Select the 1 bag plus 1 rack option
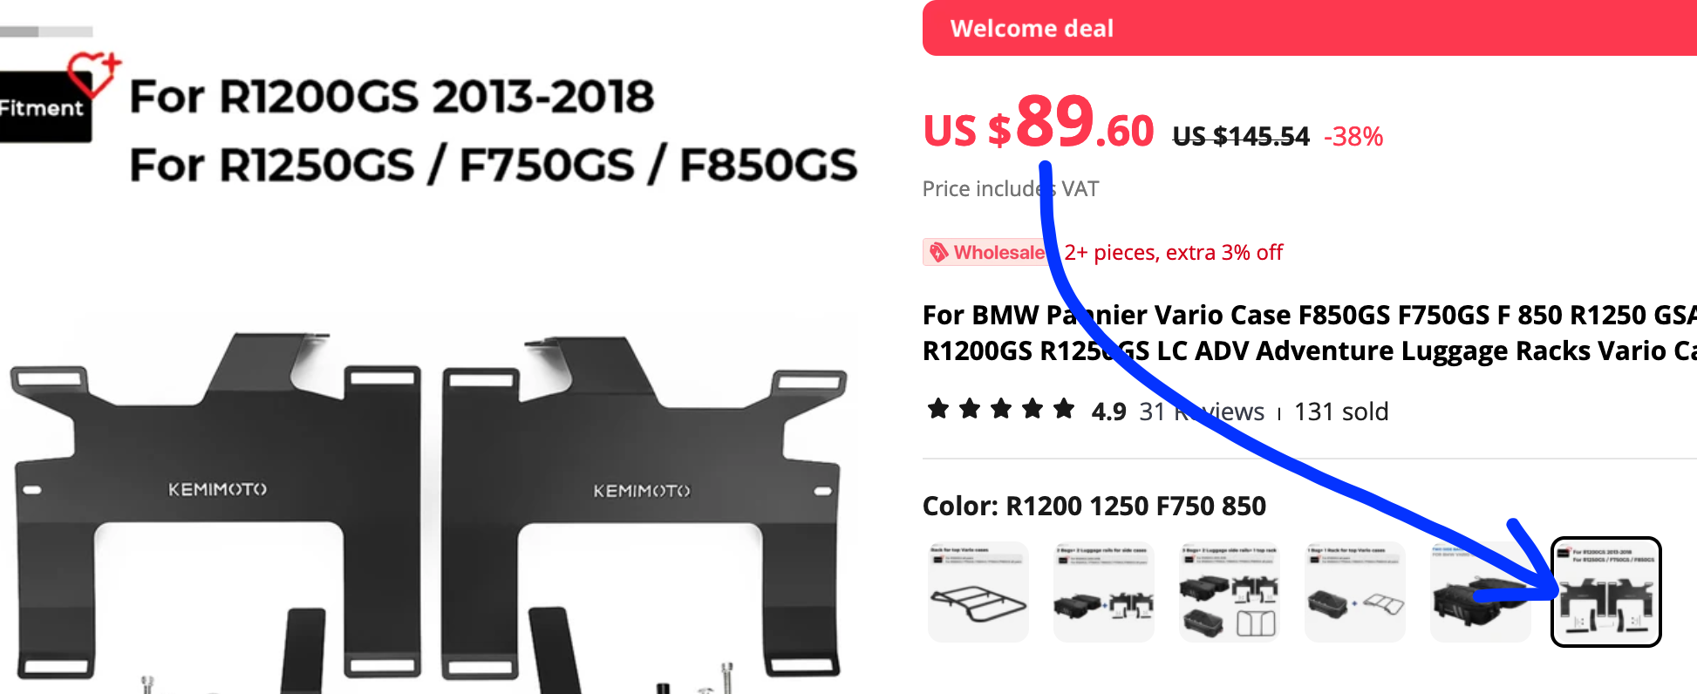The image size is (1697, 694). tap(1355, 592)
